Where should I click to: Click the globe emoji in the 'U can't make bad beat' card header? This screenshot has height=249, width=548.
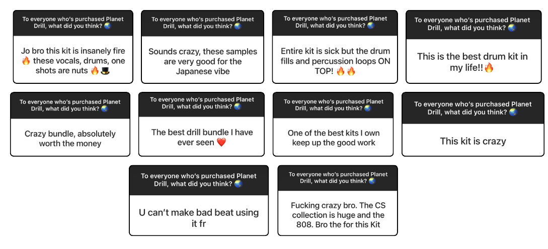pyautogui.click(x=239, y=184)
